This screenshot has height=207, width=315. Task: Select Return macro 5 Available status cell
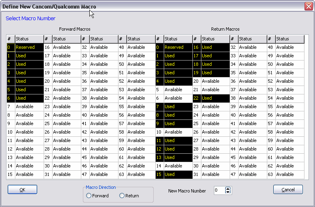(177, 90)
